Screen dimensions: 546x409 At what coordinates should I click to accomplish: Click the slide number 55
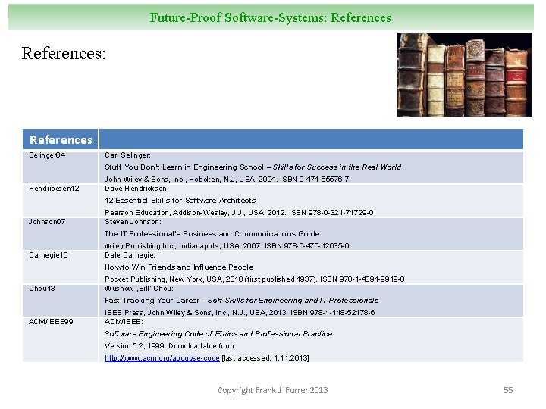point(508,390)
